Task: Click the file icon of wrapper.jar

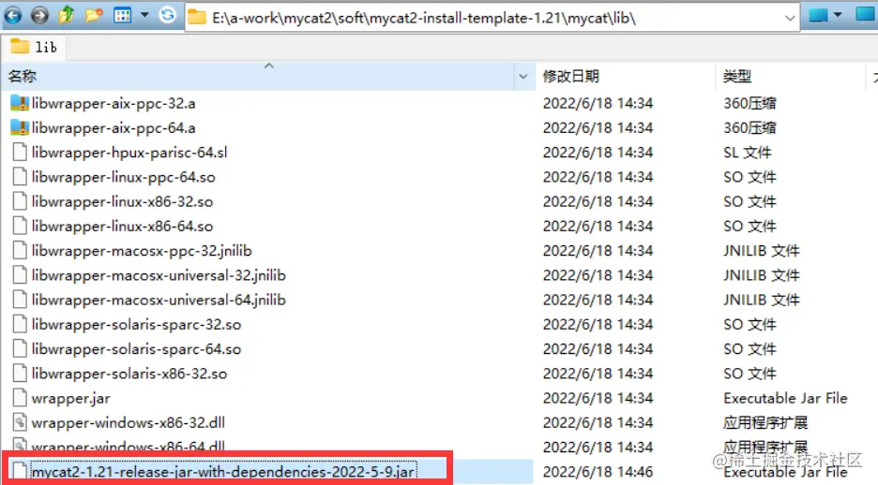Action: [20, 399]
